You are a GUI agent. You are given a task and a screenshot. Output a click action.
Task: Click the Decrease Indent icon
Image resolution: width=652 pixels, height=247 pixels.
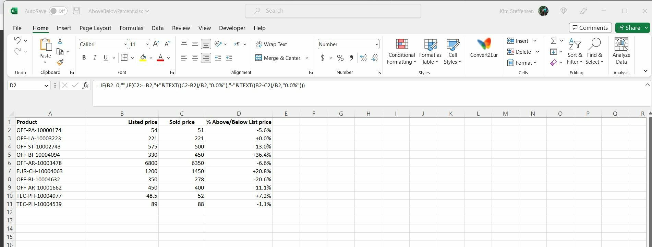218,58
